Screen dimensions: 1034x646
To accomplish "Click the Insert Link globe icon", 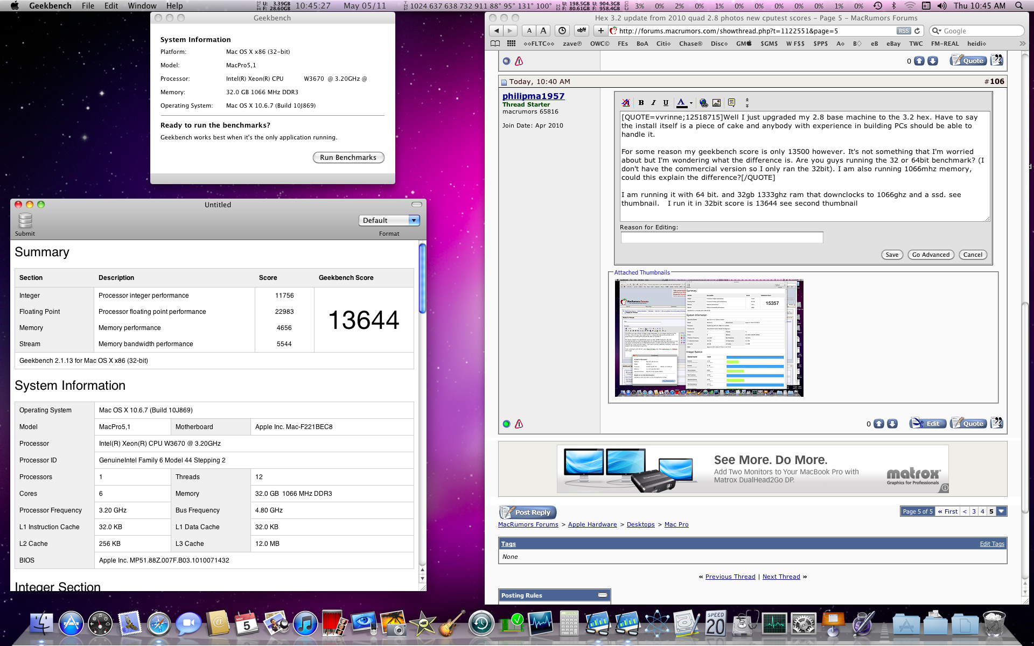I will [x=704, y=102].
